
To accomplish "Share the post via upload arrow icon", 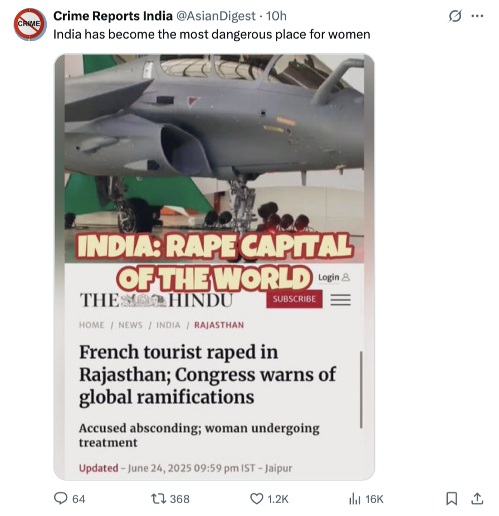I will pyautogui.click(x=477, y=499).
